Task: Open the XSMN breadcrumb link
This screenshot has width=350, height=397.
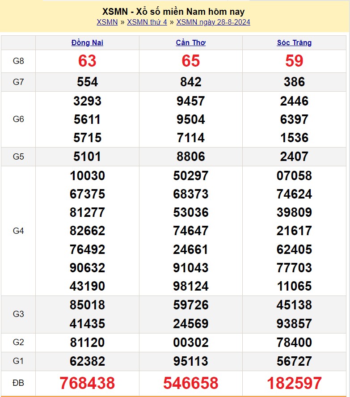Action: [x=107, y=22]
